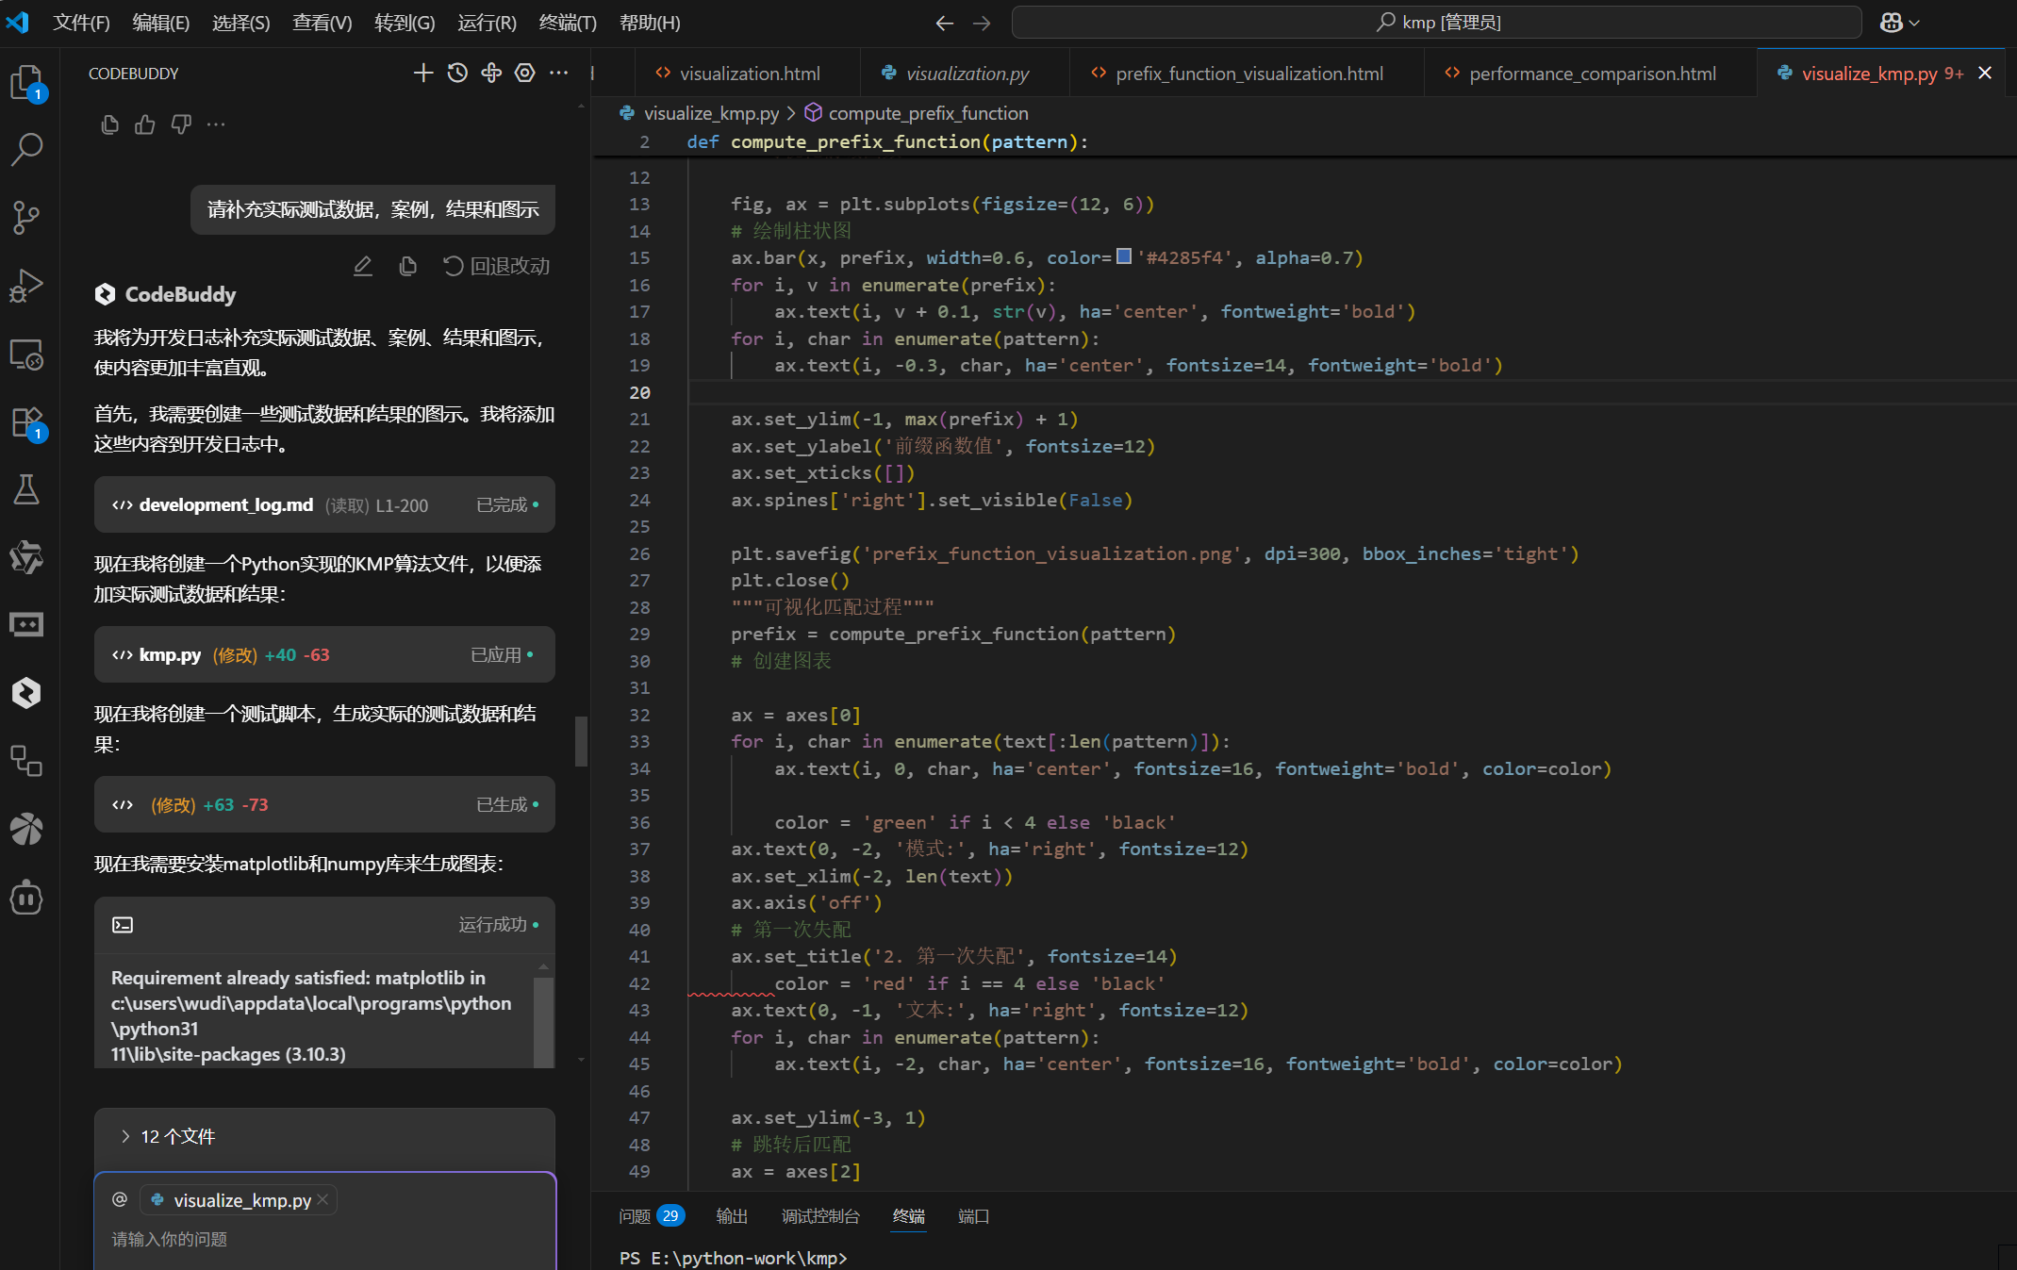Click 回退改动 to revert changes

497,267
